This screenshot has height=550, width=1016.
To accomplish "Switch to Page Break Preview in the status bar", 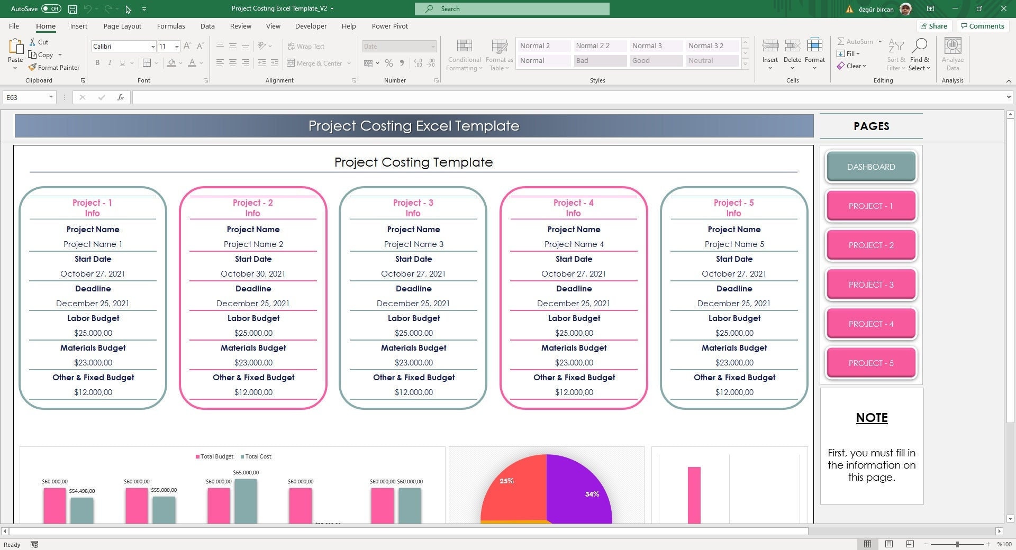I will (910, 544).
